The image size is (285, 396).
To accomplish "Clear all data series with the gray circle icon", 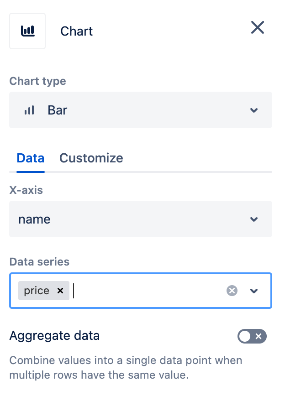I will point(232,291).
